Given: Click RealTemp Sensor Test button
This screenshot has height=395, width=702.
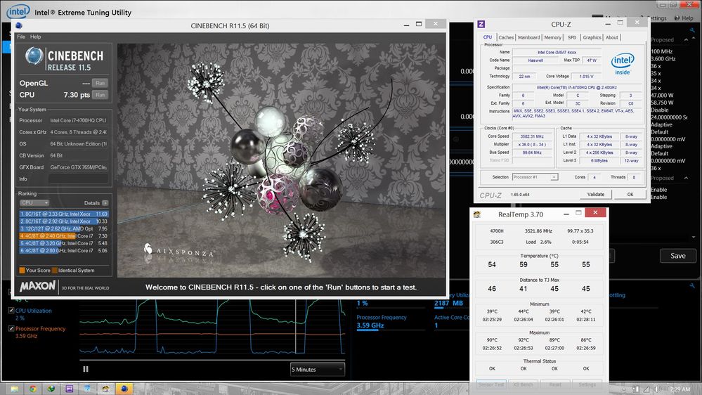Looking at the screenshot, I should point(491,384).
